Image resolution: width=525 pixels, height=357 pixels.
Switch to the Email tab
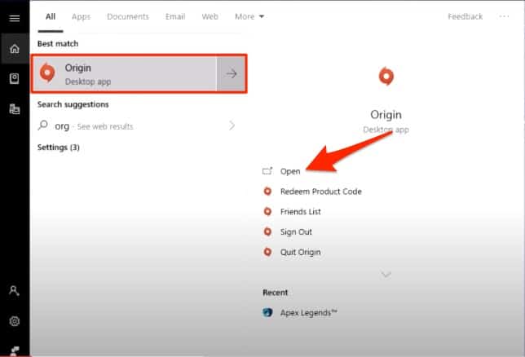point(175,16)
